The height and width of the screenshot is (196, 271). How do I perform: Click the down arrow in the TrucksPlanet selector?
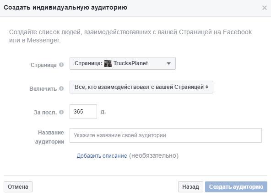168,63
